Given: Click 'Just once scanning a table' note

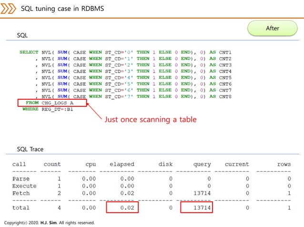Looking at the screenshot, I should [151, 120].
